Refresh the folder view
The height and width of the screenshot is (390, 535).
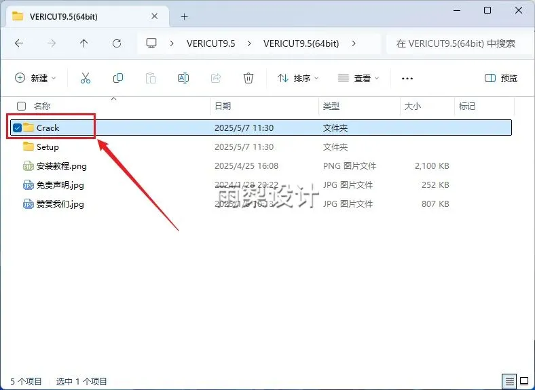tap(117, 43)
